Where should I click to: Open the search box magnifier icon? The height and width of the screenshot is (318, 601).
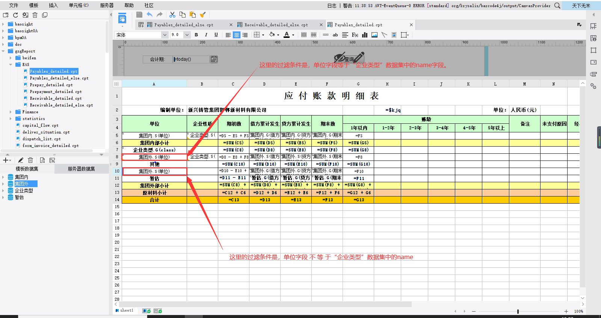(557, 6)
